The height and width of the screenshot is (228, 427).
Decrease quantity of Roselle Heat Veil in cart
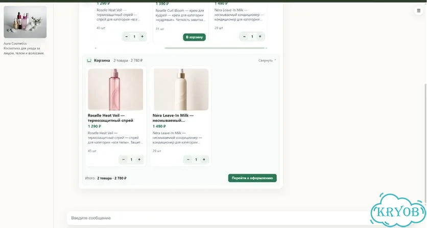(124, 160)
